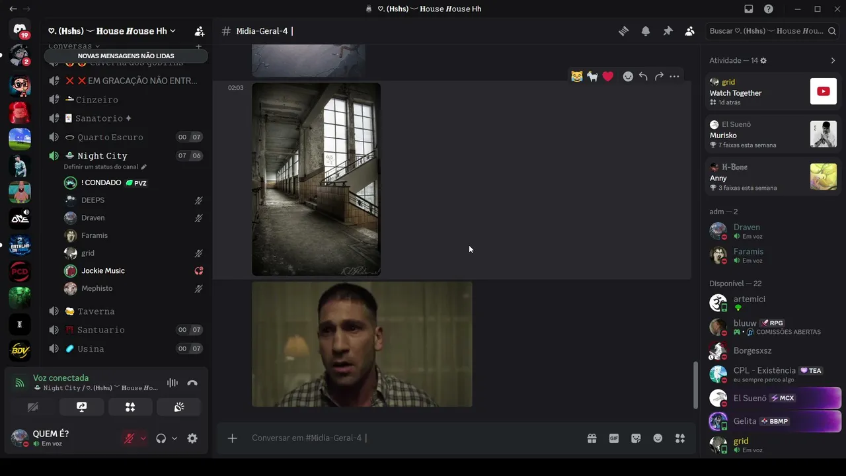
Task: React with the red heart emoji
Action: [x=608, y=77]
